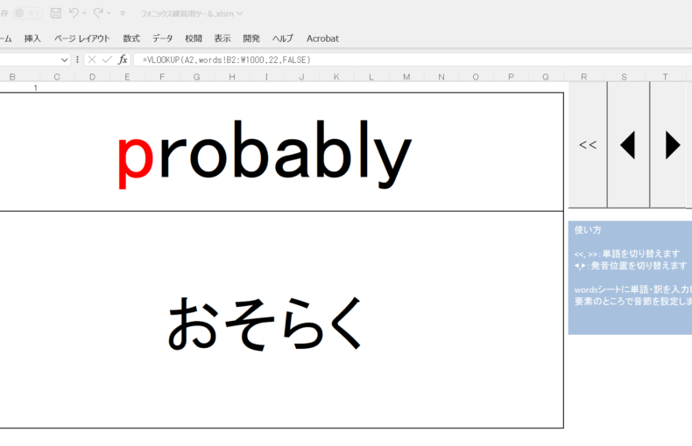Open the 挿入 ribbon tab
692x446 pixels.
(x=32, y=38)
